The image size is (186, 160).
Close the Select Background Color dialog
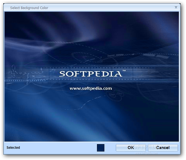[x=176, y=7]
